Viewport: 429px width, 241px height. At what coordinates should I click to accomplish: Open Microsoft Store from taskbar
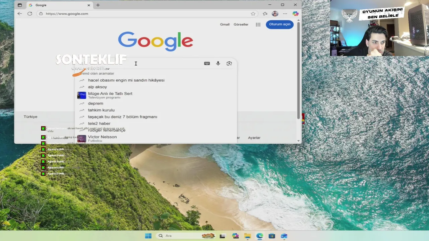click(272, 236)
